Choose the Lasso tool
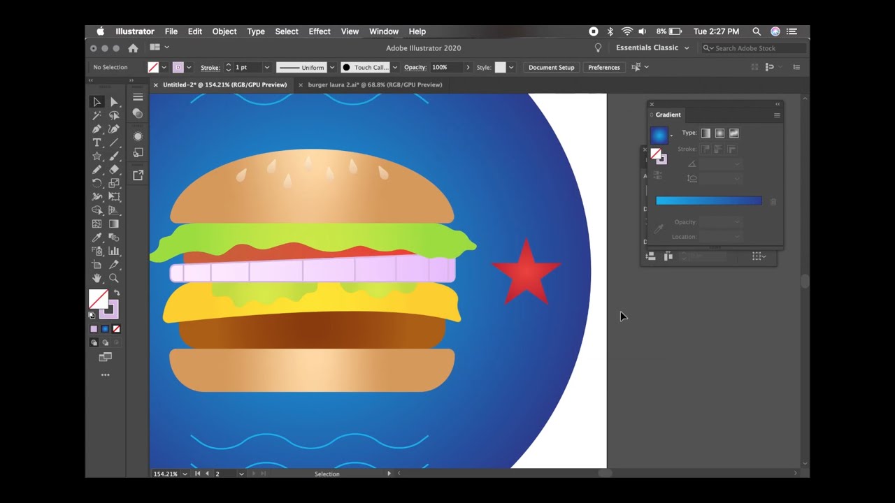 (x=114, y=115)
